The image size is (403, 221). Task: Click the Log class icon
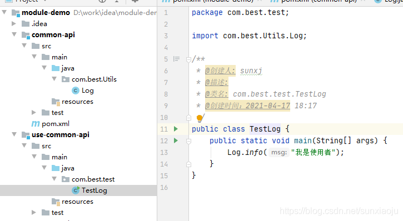click(x=75, y=91)
